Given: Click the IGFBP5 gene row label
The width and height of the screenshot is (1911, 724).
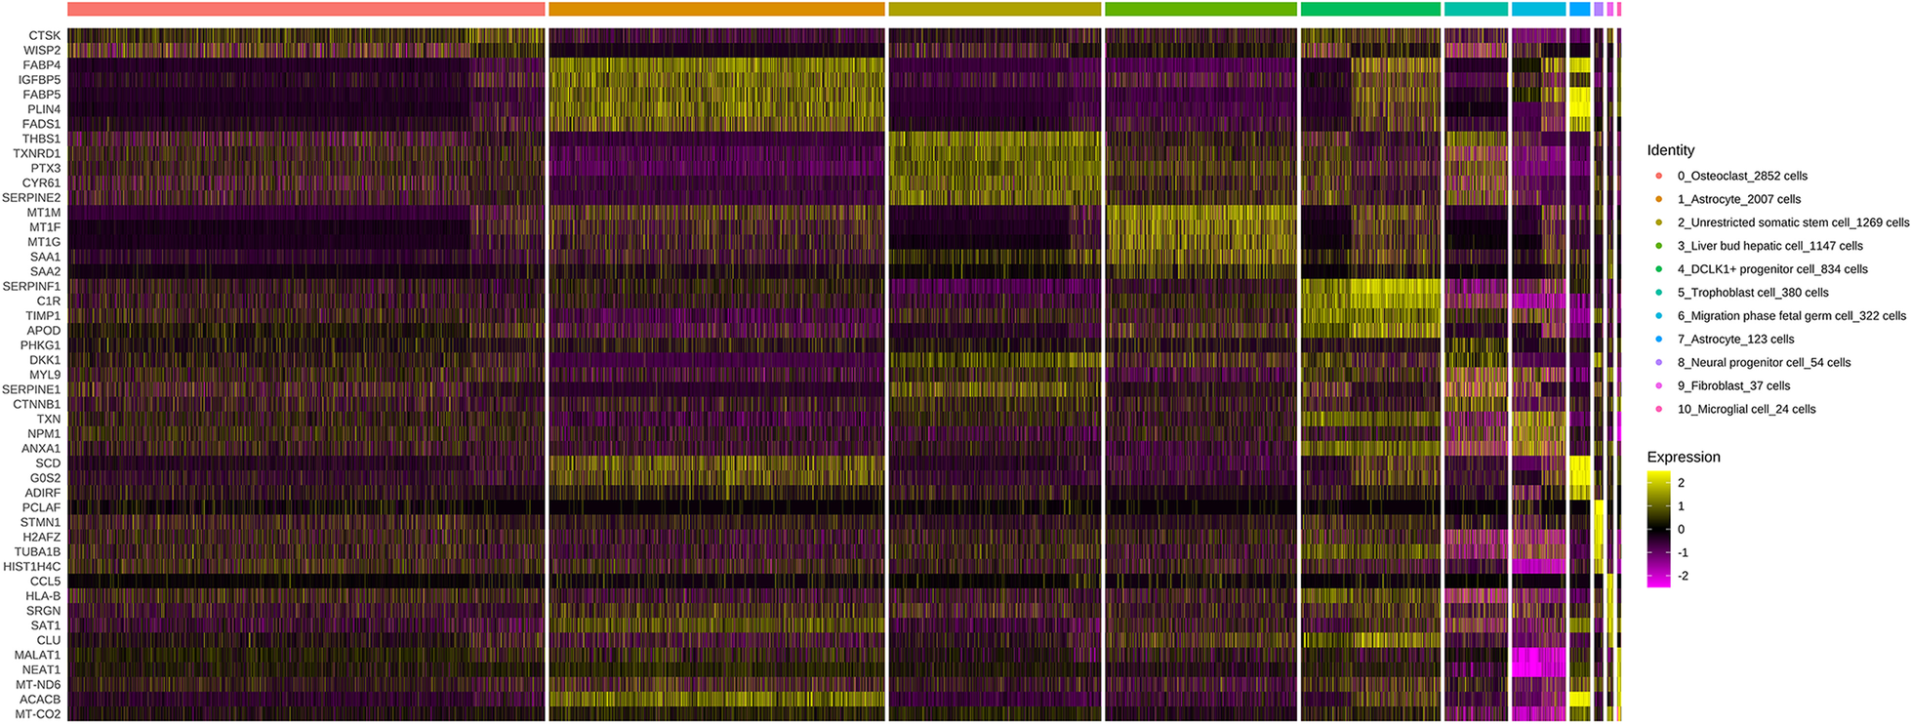Looking at the screenshot, I should [39, 80].
